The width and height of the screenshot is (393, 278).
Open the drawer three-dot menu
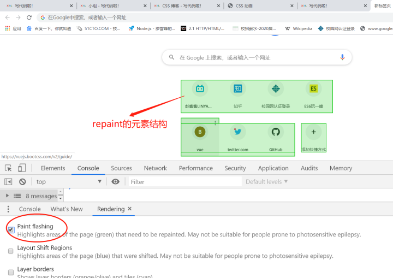click(8, 209)
